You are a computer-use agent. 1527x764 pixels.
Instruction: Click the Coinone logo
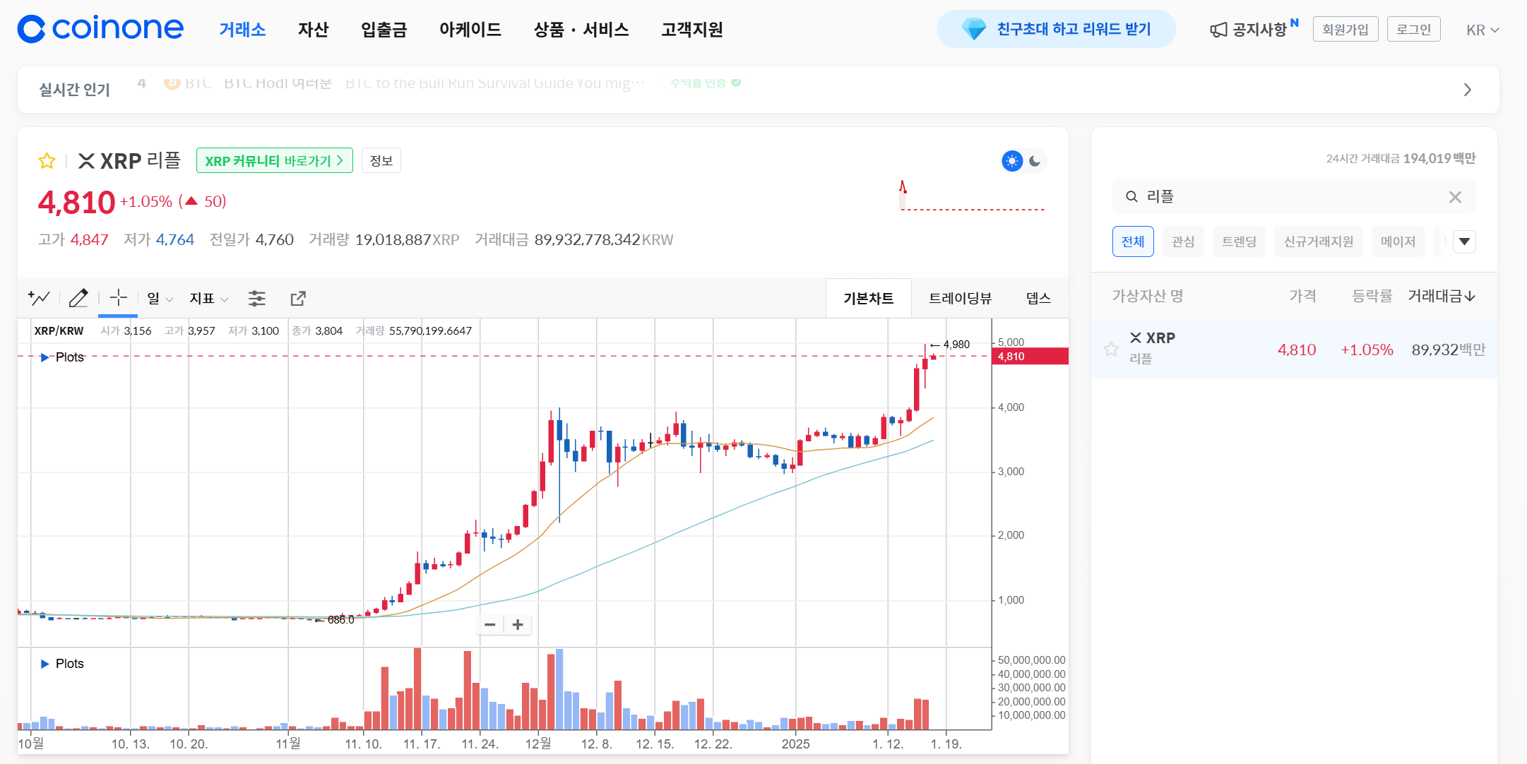click(x=99, y=28)
